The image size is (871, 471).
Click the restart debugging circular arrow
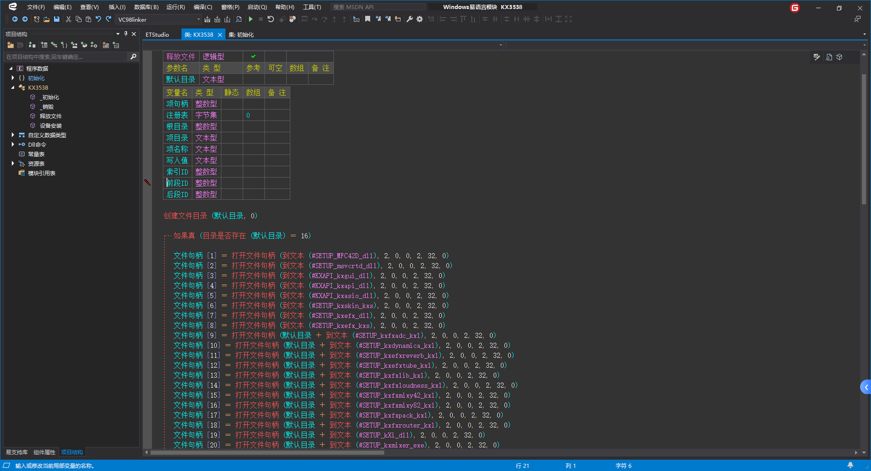[x=271, y=19]
